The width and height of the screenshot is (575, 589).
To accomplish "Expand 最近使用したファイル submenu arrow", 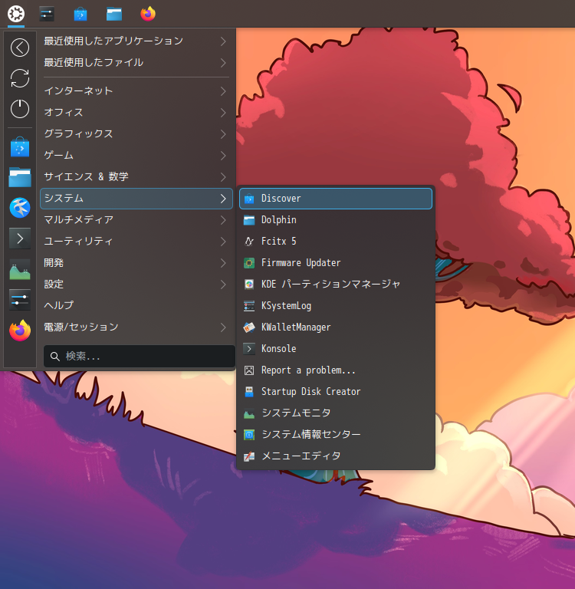I will point(223,62).
